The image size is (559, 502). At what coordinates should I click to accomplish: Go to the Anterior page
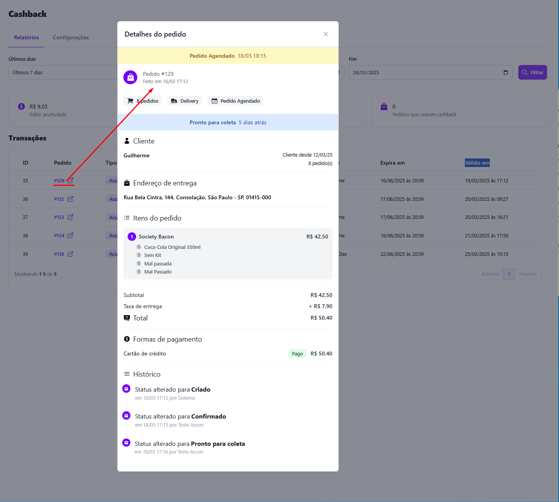tap(490, 274)
